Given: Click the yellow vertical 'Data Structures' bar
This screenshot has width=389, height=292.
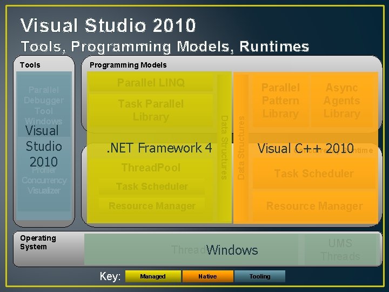Looking at the screenshot, I should pos(224,148).
